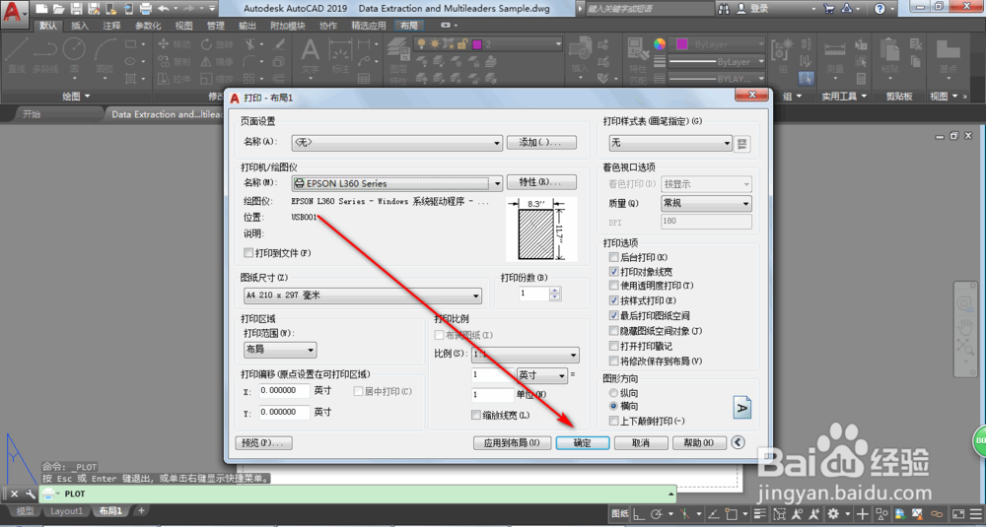Click the Open folder quick-access icon

(59, 9)
